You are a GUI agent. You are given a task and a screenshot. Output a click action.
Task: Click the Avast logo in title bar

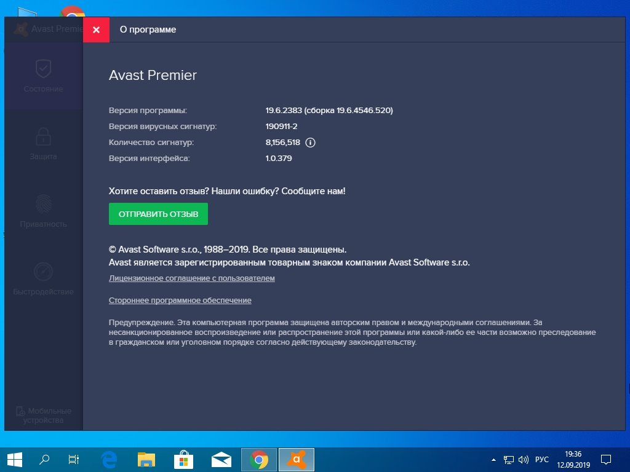point(21,29)
